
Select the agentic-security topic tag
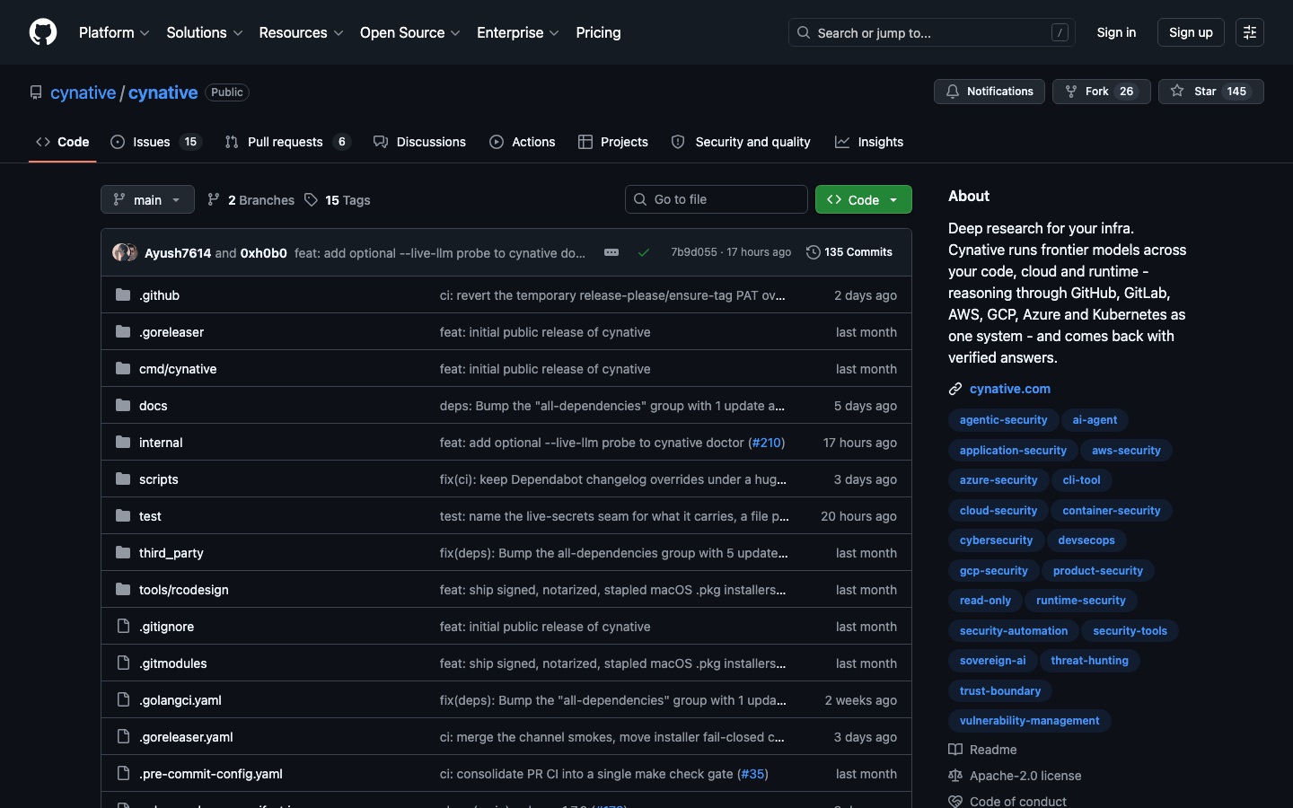click(x=1003, y=420)
